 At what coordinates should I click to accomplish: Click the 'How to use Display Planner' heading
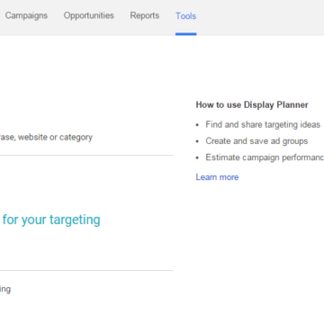(252, 104)
